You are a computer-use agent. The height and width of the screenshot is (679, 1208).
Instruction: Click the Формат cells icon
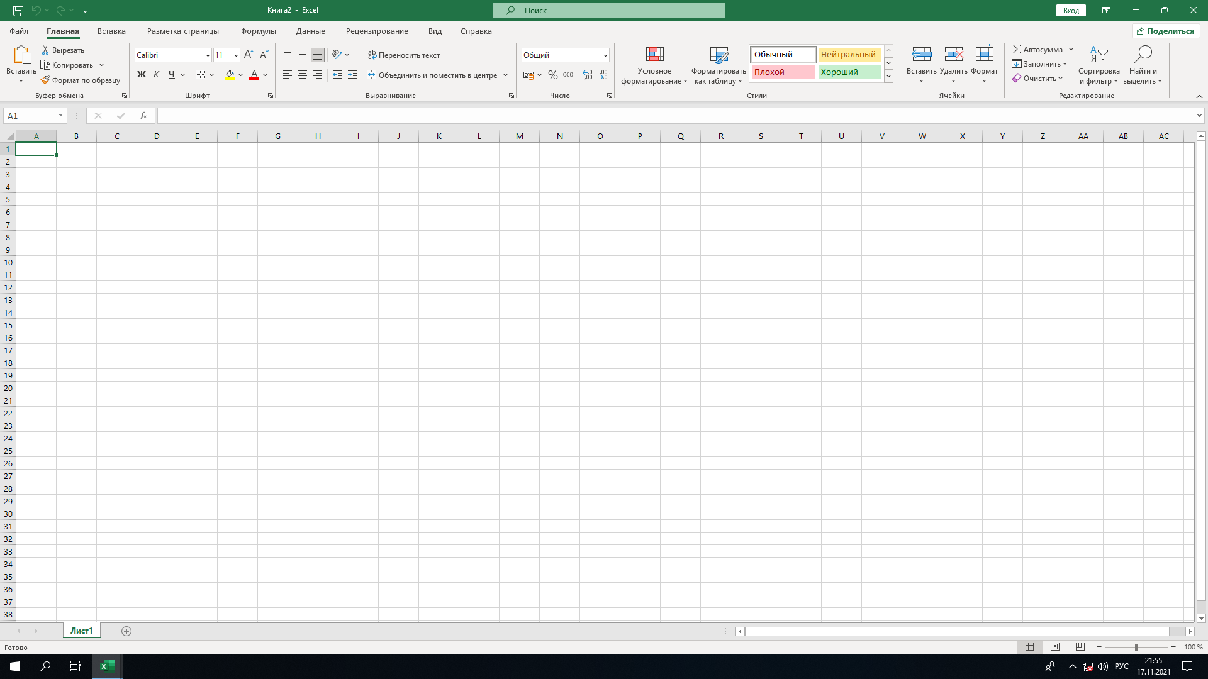[985, 55]
